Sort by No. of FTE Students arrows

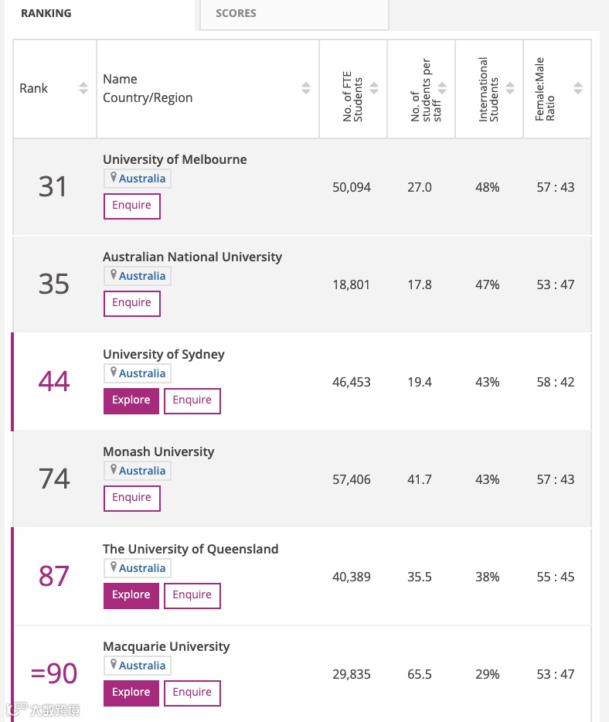click(x=375, y=89)
